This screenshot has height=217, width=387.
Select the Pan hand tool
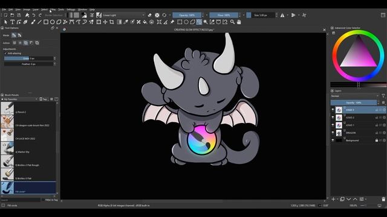[239, 22]
